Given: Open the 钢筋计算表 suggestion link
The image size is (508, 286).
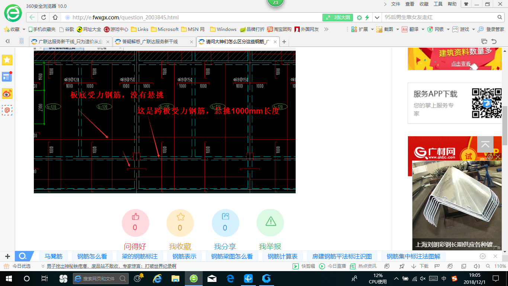Looking at the screenshot, I should click(283, 256).
